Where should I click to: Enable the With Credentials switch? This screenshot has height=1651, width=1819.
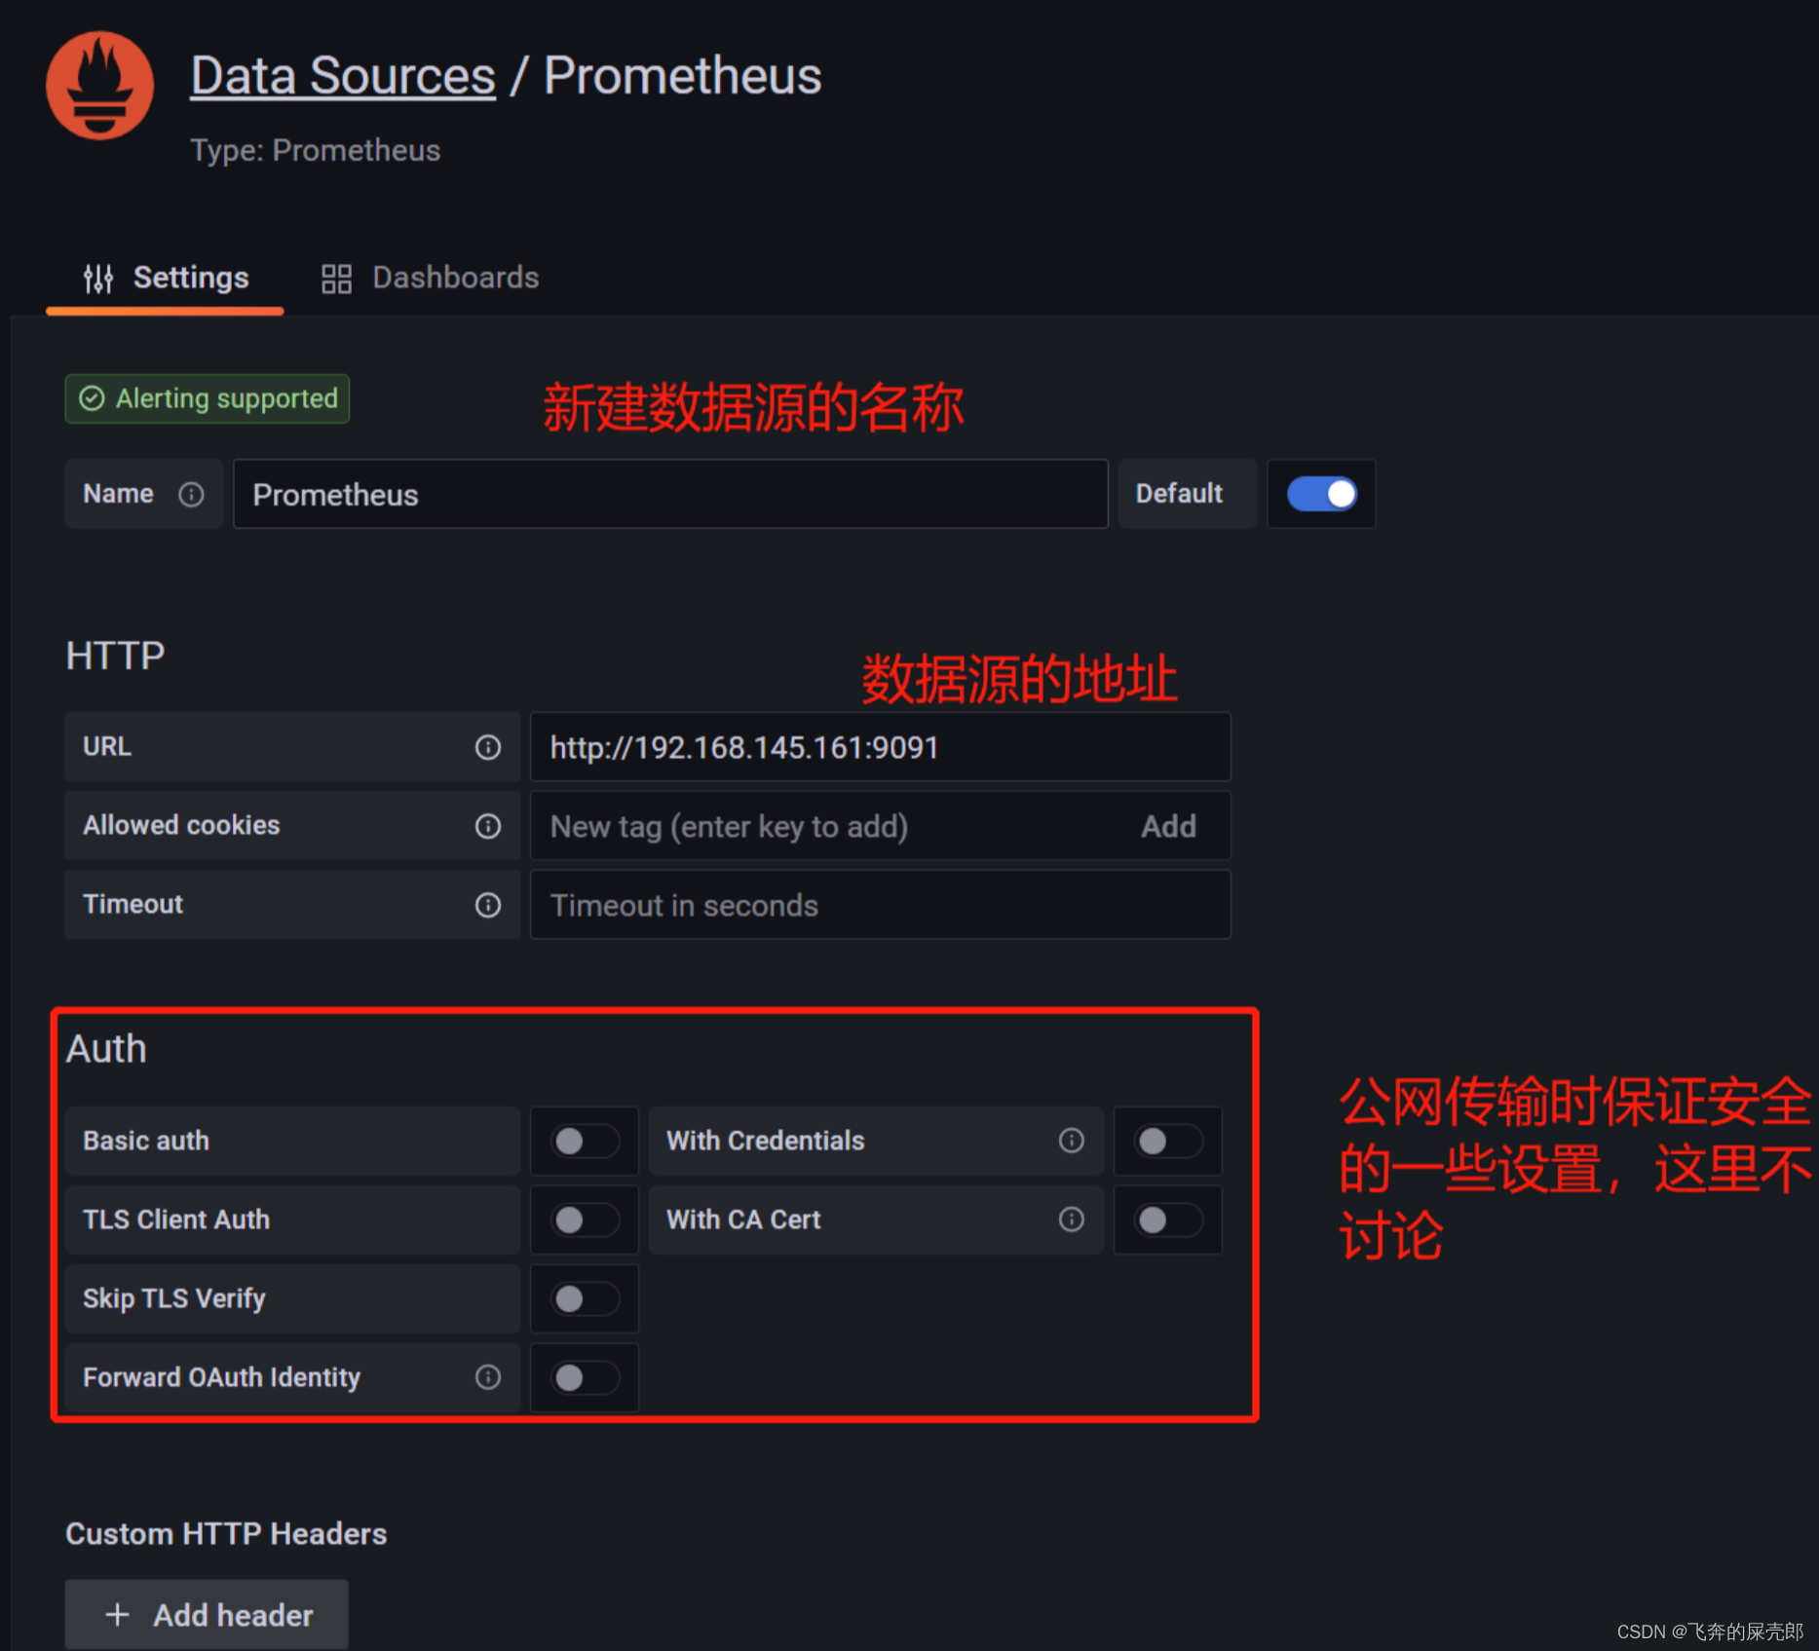(1168, 1141)
